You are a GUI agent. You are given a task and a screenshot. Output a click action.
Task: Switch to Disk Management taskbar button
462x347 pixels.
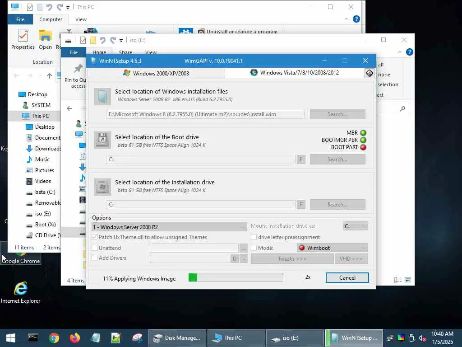177,338
